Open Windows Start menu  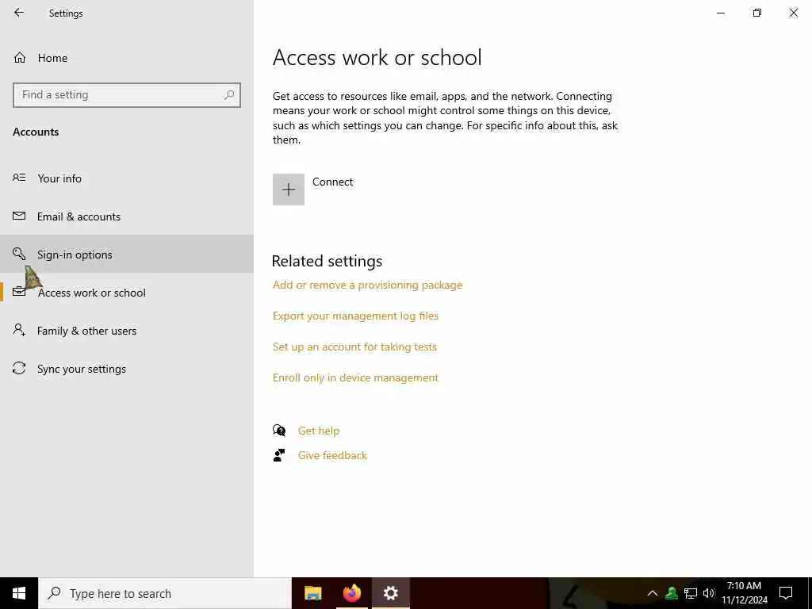tap(19, 593)
